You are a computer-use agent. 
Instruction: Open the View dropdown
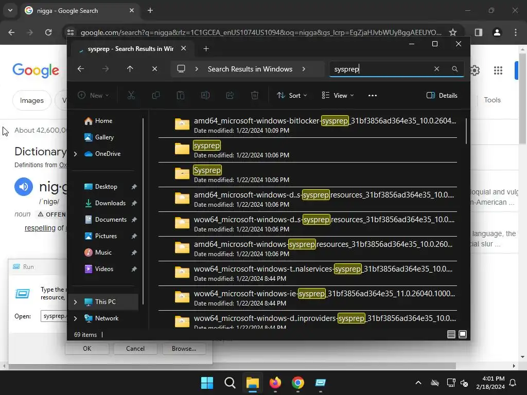coord(338,95)
